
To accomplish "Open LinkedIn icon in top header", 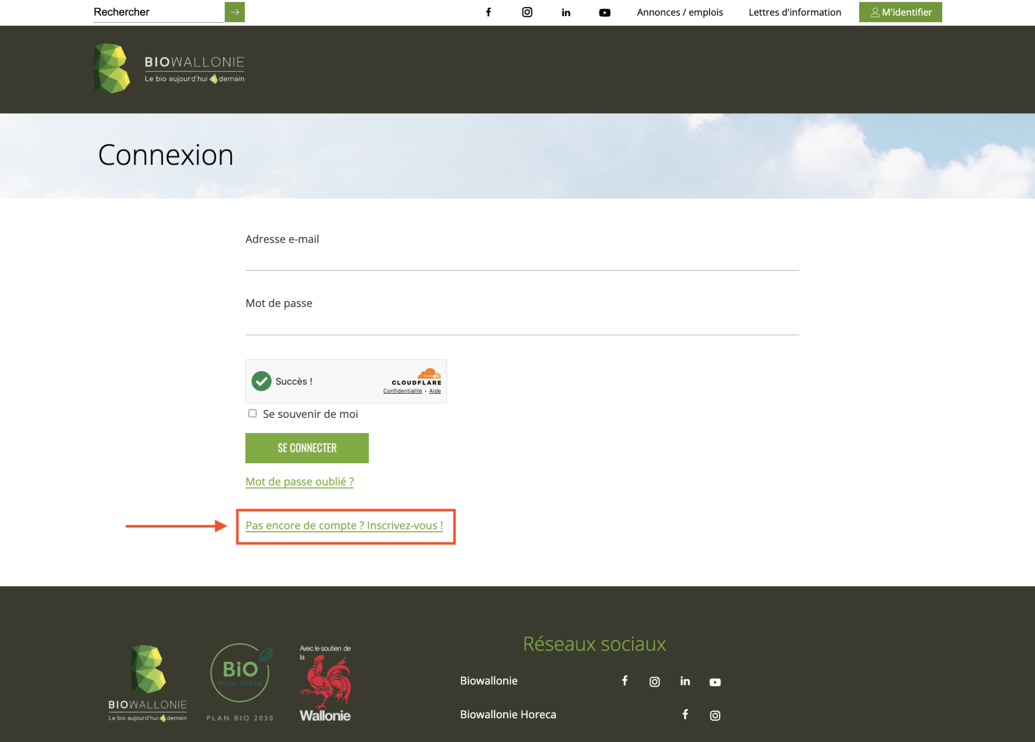I will (x=566, y=12).
